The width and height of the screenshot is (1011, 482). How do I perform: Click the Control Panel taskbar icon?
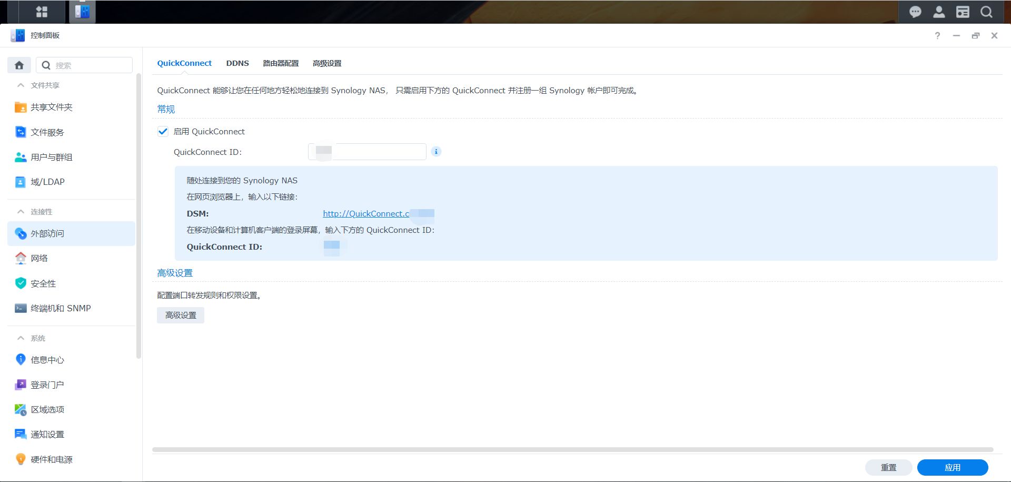click(x=82, y=12)
